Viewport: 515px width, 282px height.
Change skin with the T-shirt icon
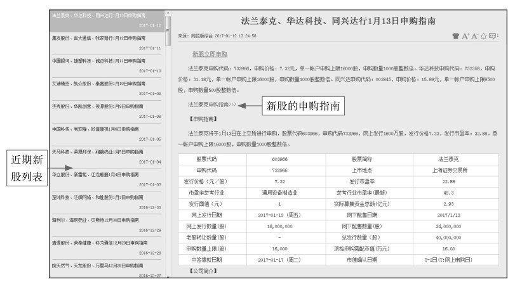[x=455, y=36]
